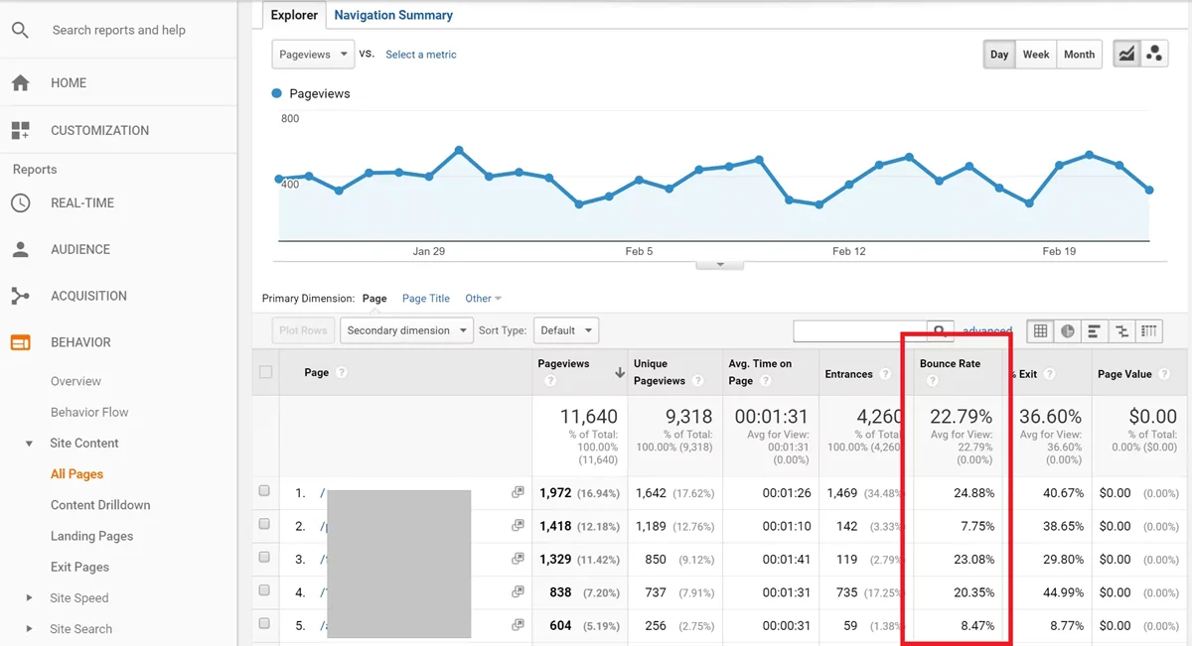Switch table to pie chart view
Viewport: 1192px width, 646px height.
click(x=1068, y=331)
